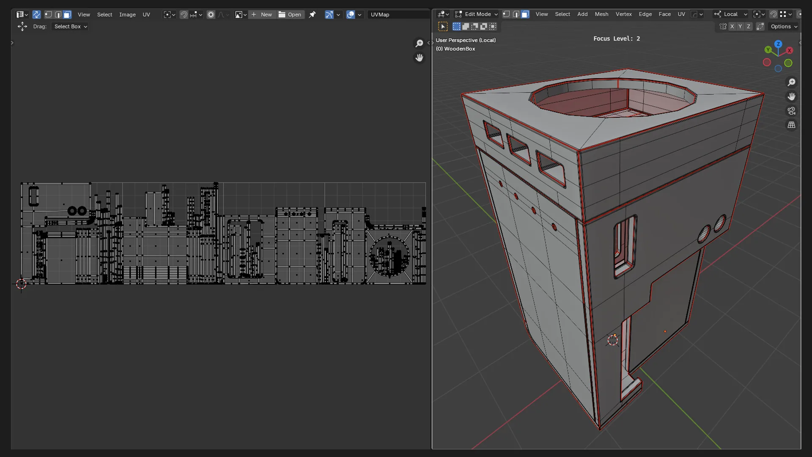Screen dimensions: 812x457
Task: Toggle camera view in 3D viewport
Action: [x=791, y=111]
